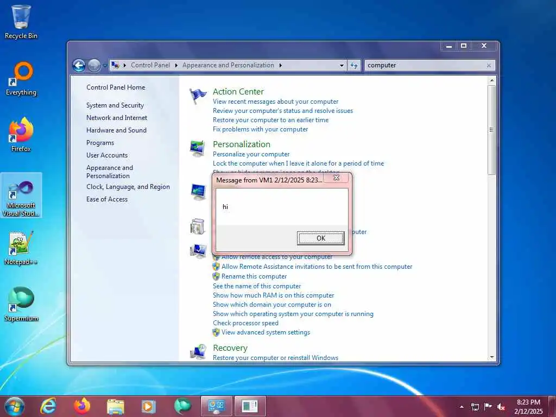Click the refresh button by the address bar
Viewport: 556px width, 417px height.
354,65
